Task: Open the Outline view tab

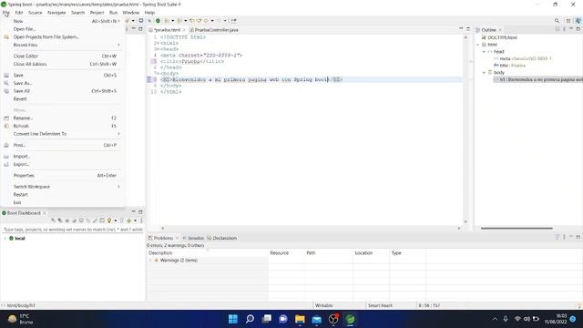Action: (488, 30)
